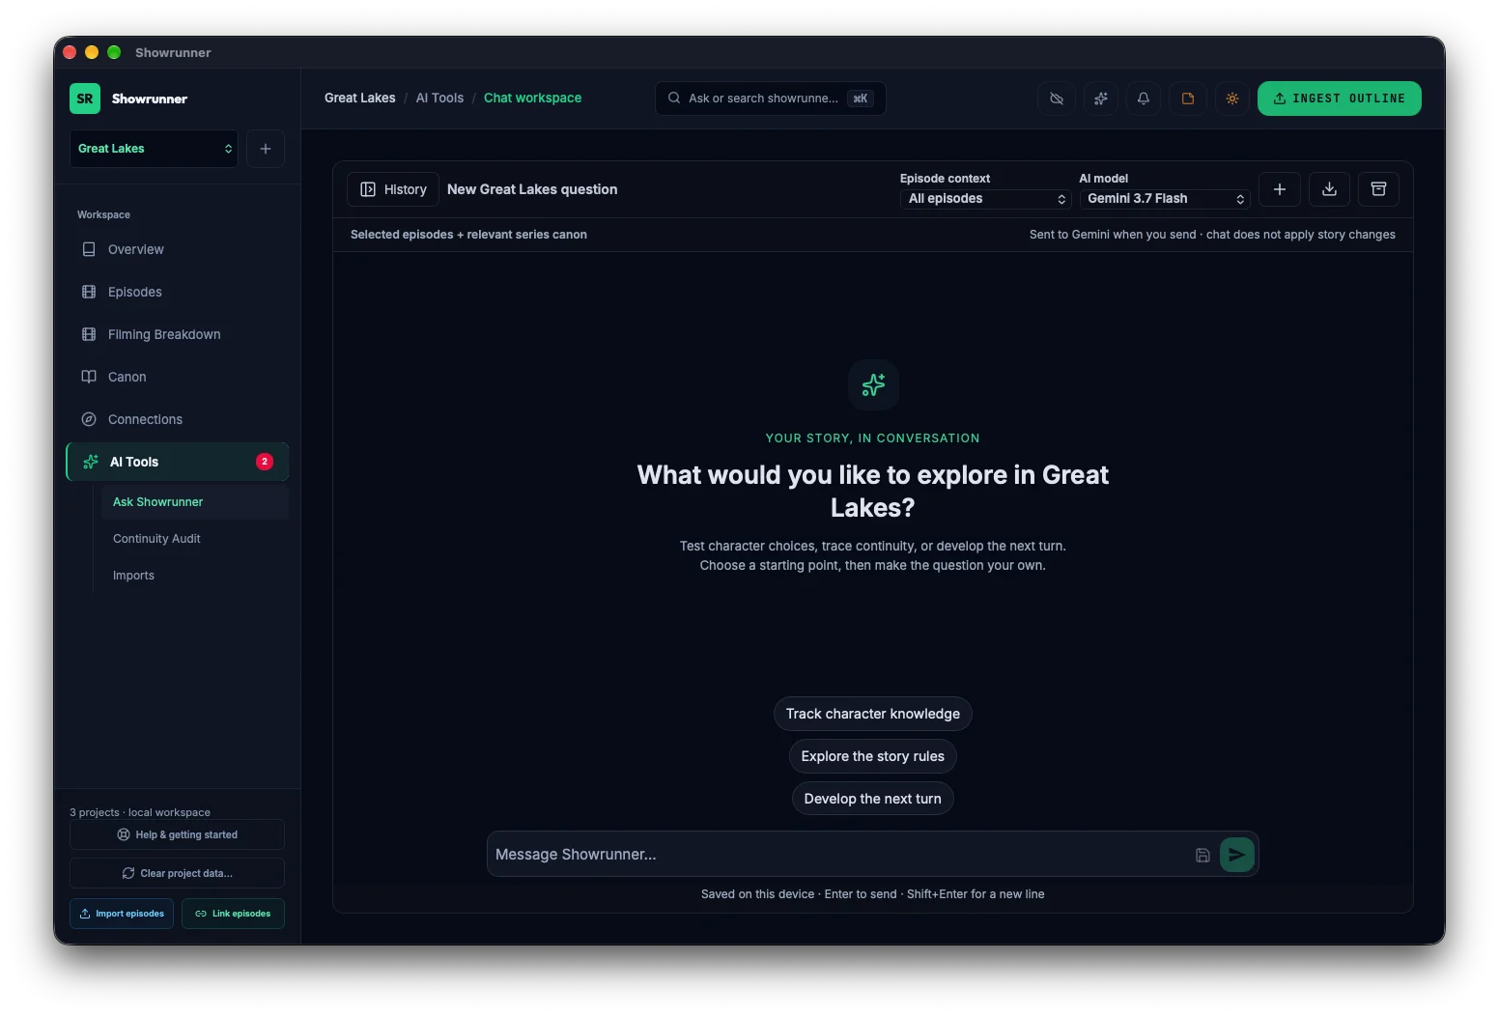Screen dimensions: 1499x1016
Task: Select Connections in the sidebar
Action: point(178,419)
